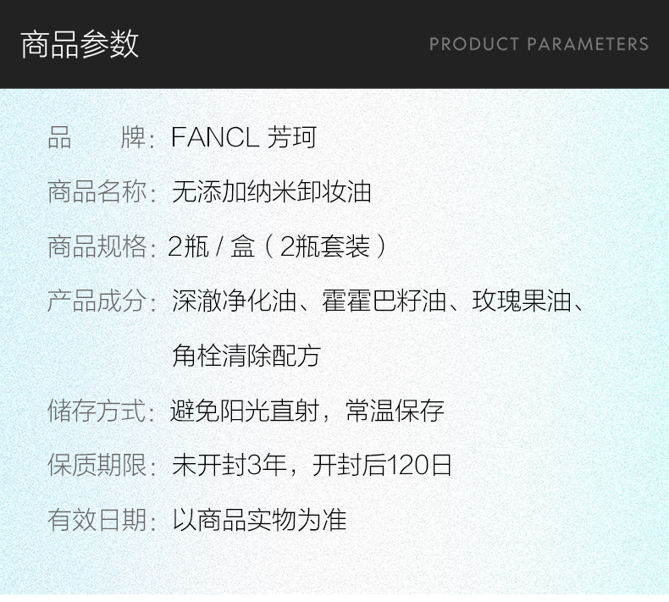Click storage text 避免阳光直射
The width and height of the screenshot is (669, 602).
245,411
